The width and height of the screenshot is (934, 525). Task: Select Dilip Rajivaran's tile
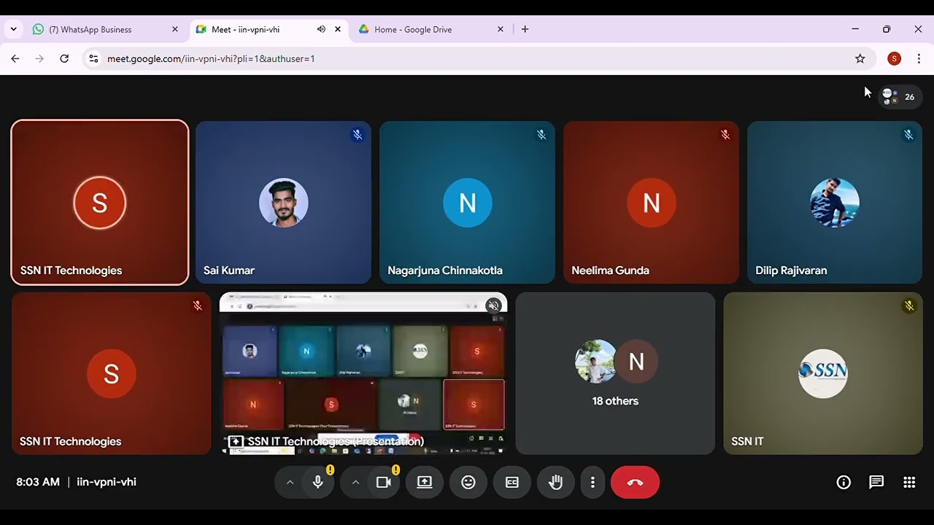coord(835,202)
